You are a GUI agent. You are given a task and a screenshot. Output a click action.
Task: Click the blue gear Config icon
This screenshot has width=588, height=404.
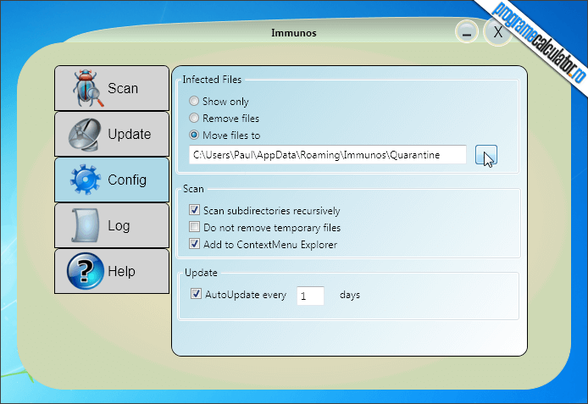point(86,180)
